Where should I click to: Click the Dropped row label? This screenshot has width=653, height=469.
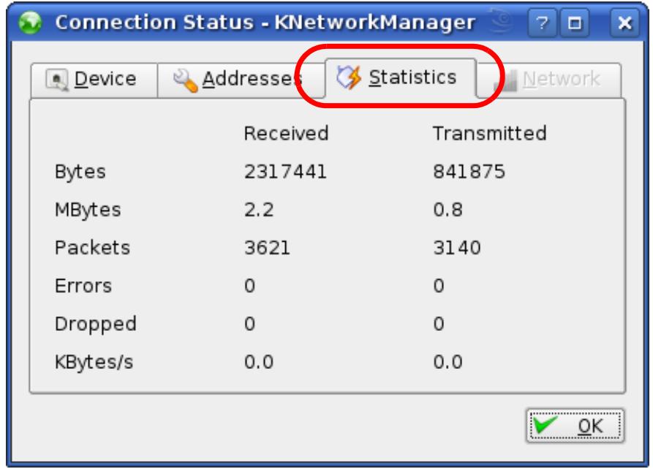(x=96, y=324)
